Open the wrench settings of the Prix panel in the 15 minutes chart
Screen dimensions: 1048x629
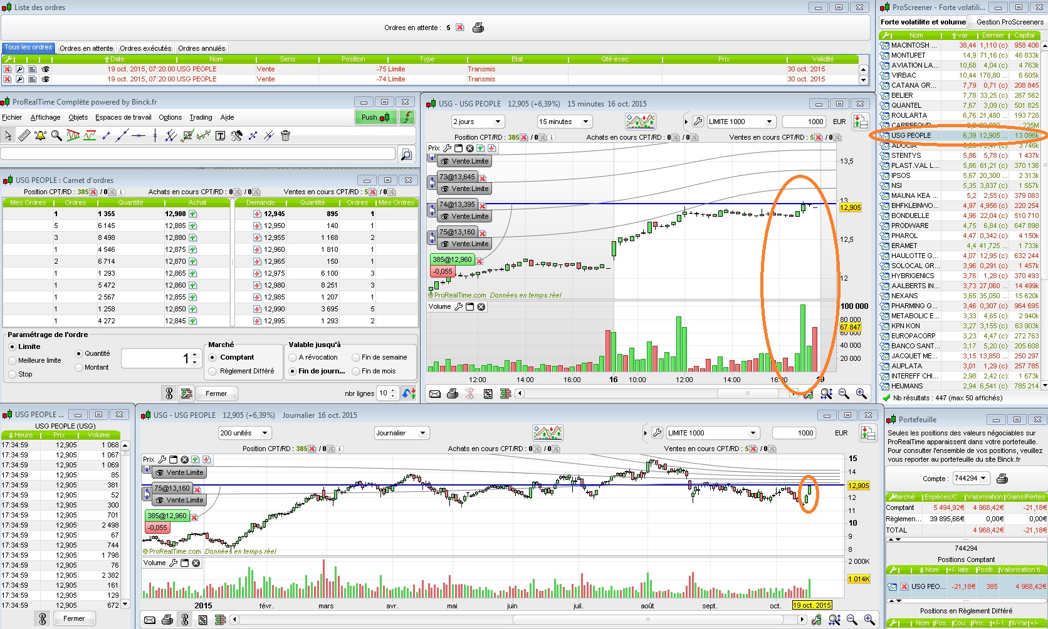(x=447, y=148)
